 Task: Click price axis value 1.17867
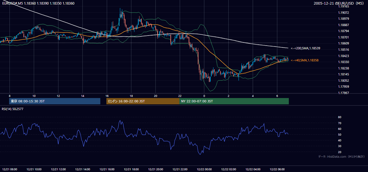pyautogui.click(x=344, y=93)
